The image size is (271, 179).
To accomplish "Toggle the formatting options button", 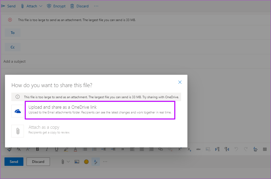I will [x=96, y=162].
